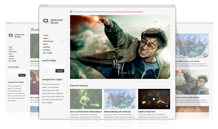Go to the Blog page
218x129 pixels.
pyautogui.click(x=45, y=44)
